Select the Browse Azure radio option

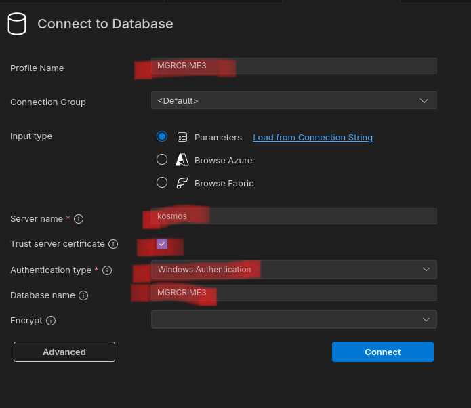(162, 160)
